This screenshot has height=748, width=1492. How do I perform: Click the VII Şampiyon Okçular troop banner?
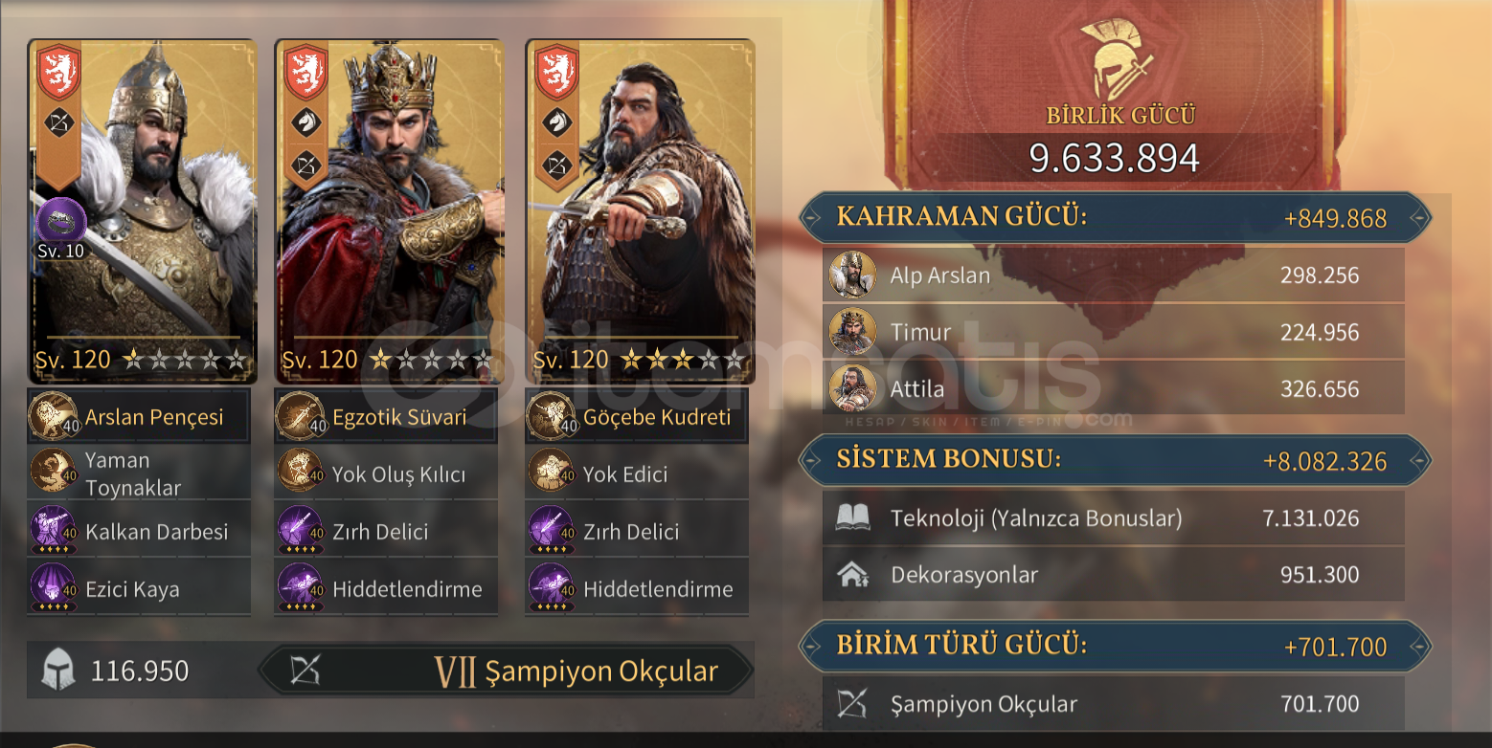[x=506, y=671]
